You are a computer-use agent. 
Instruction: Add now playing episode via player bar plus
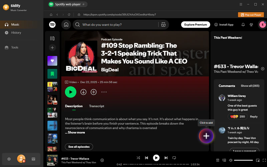point(102,160)
